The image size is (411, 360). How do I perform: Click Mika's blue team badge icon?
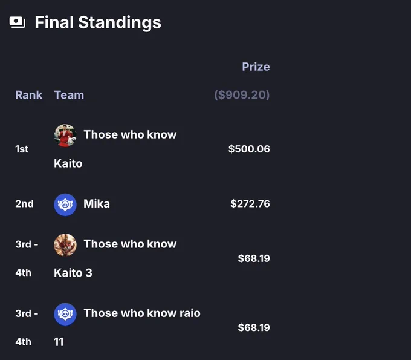click(x=65, y=205)
